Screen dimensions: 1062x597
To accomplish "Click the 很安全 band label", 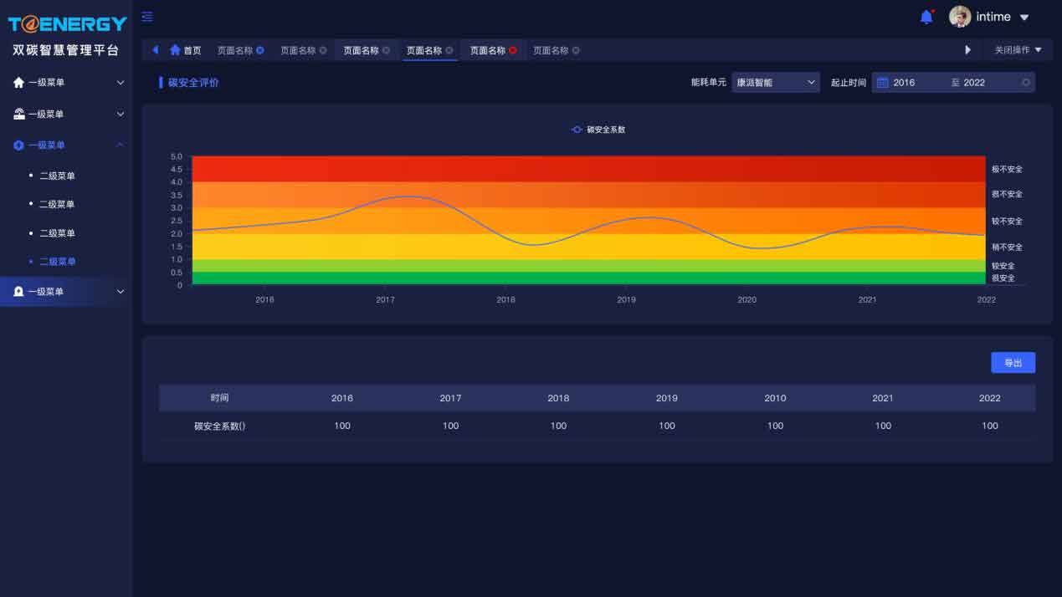I will point(1003,278).
